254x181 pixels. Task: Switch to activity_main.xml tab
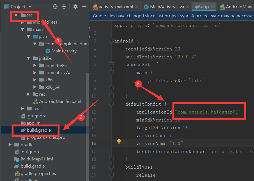(116, 7)
